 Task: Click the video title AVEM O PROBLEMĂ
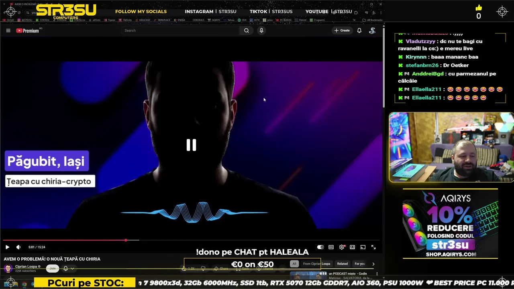(52, 259)
